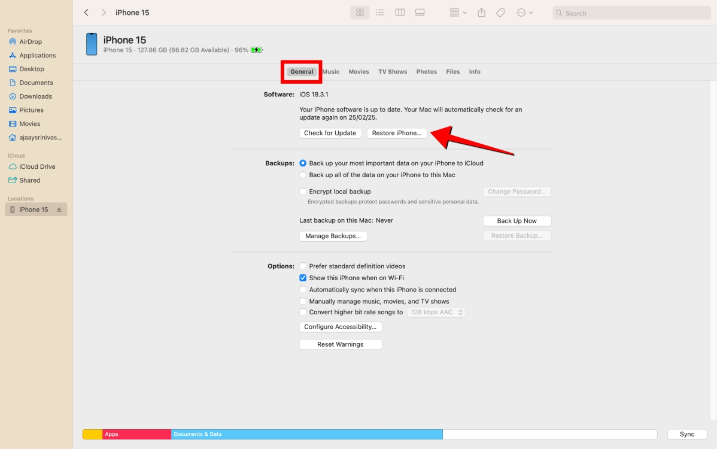
Task: Select Back up all data to this Mac
Action: click(x=303, y=175)
